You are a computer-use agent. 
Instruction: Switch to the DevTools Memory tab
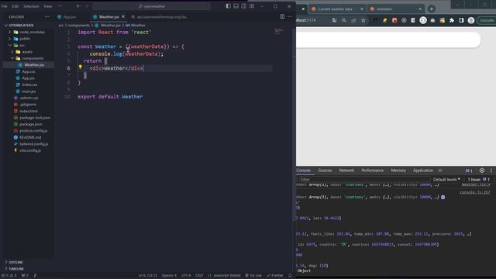click(x=398, y=170)
